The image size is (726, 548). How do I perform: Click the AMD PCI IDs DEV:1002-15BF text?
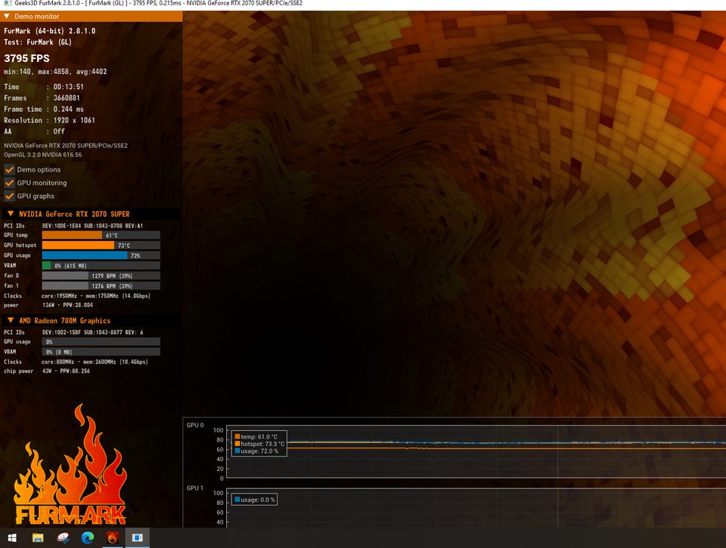pyautogui.click(x=92, y=333)
